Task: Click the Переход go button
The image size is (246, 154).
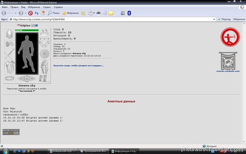Action: (224, 19)
